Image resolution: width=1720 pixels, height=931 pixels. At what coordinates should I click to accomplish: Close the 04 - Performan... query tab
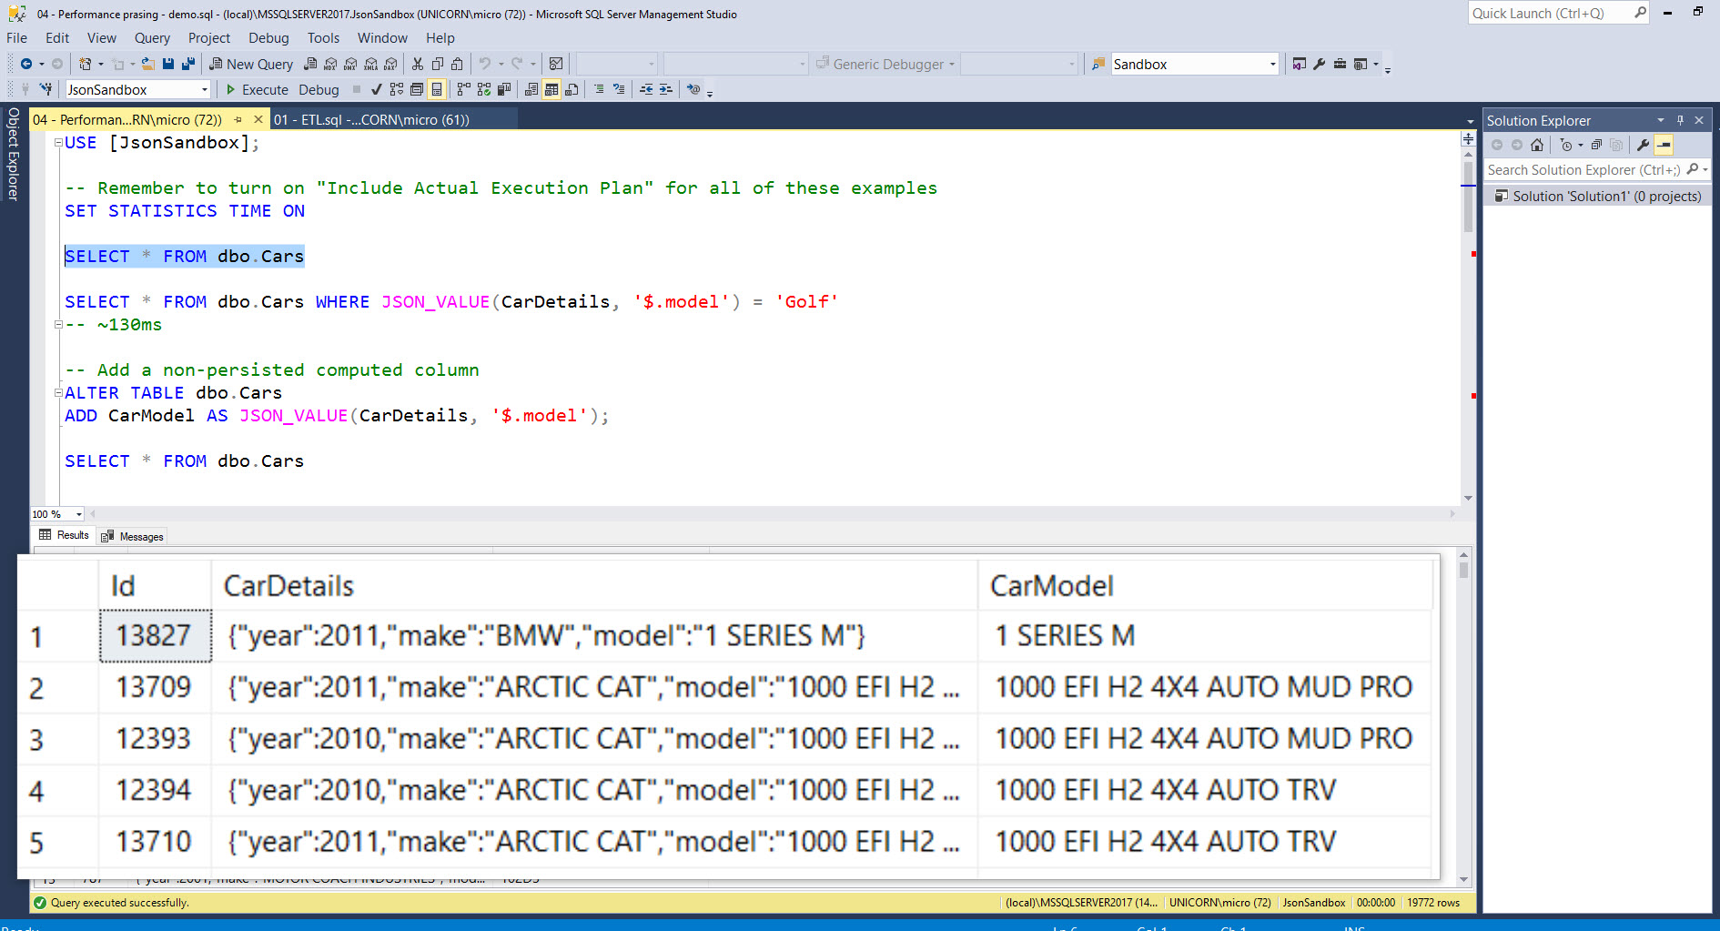coord(258,119)
